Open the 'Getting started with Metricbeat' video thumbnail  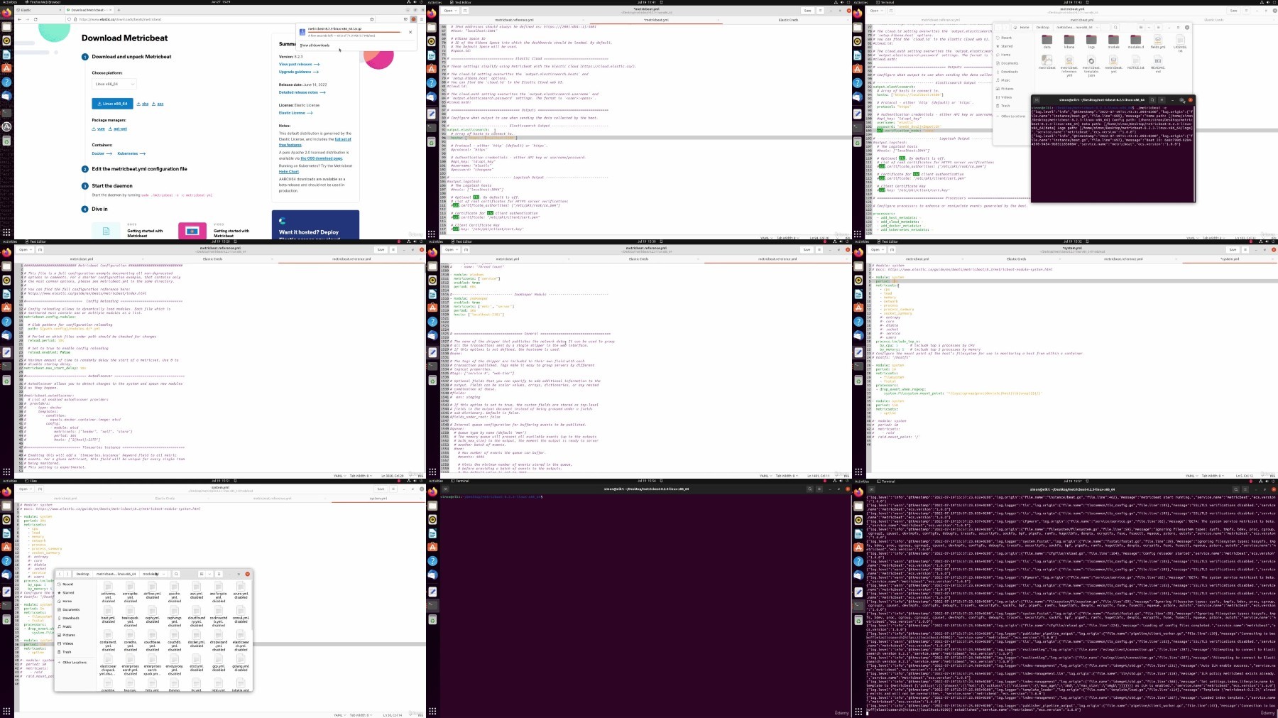[192, 231]
